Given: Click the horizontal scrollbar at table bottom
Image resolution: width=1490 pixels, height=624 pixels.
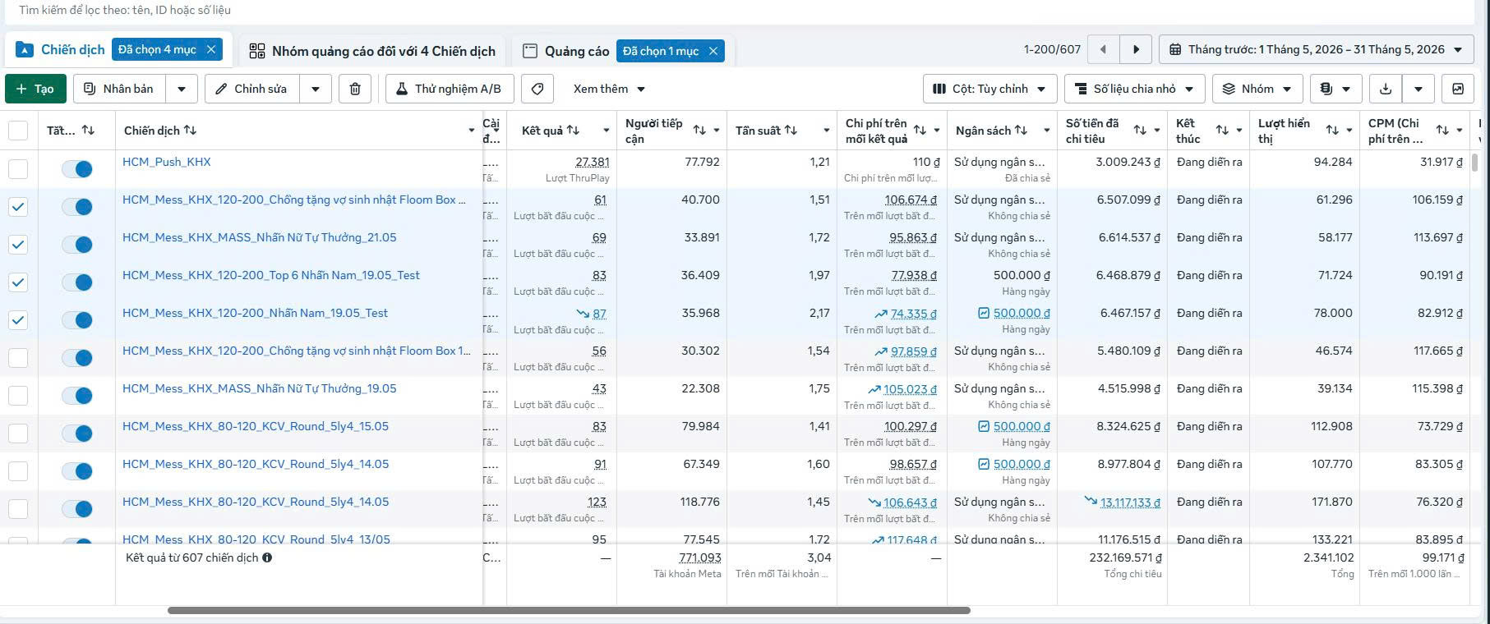Looking at the screenshot, I should coord(569,611).
